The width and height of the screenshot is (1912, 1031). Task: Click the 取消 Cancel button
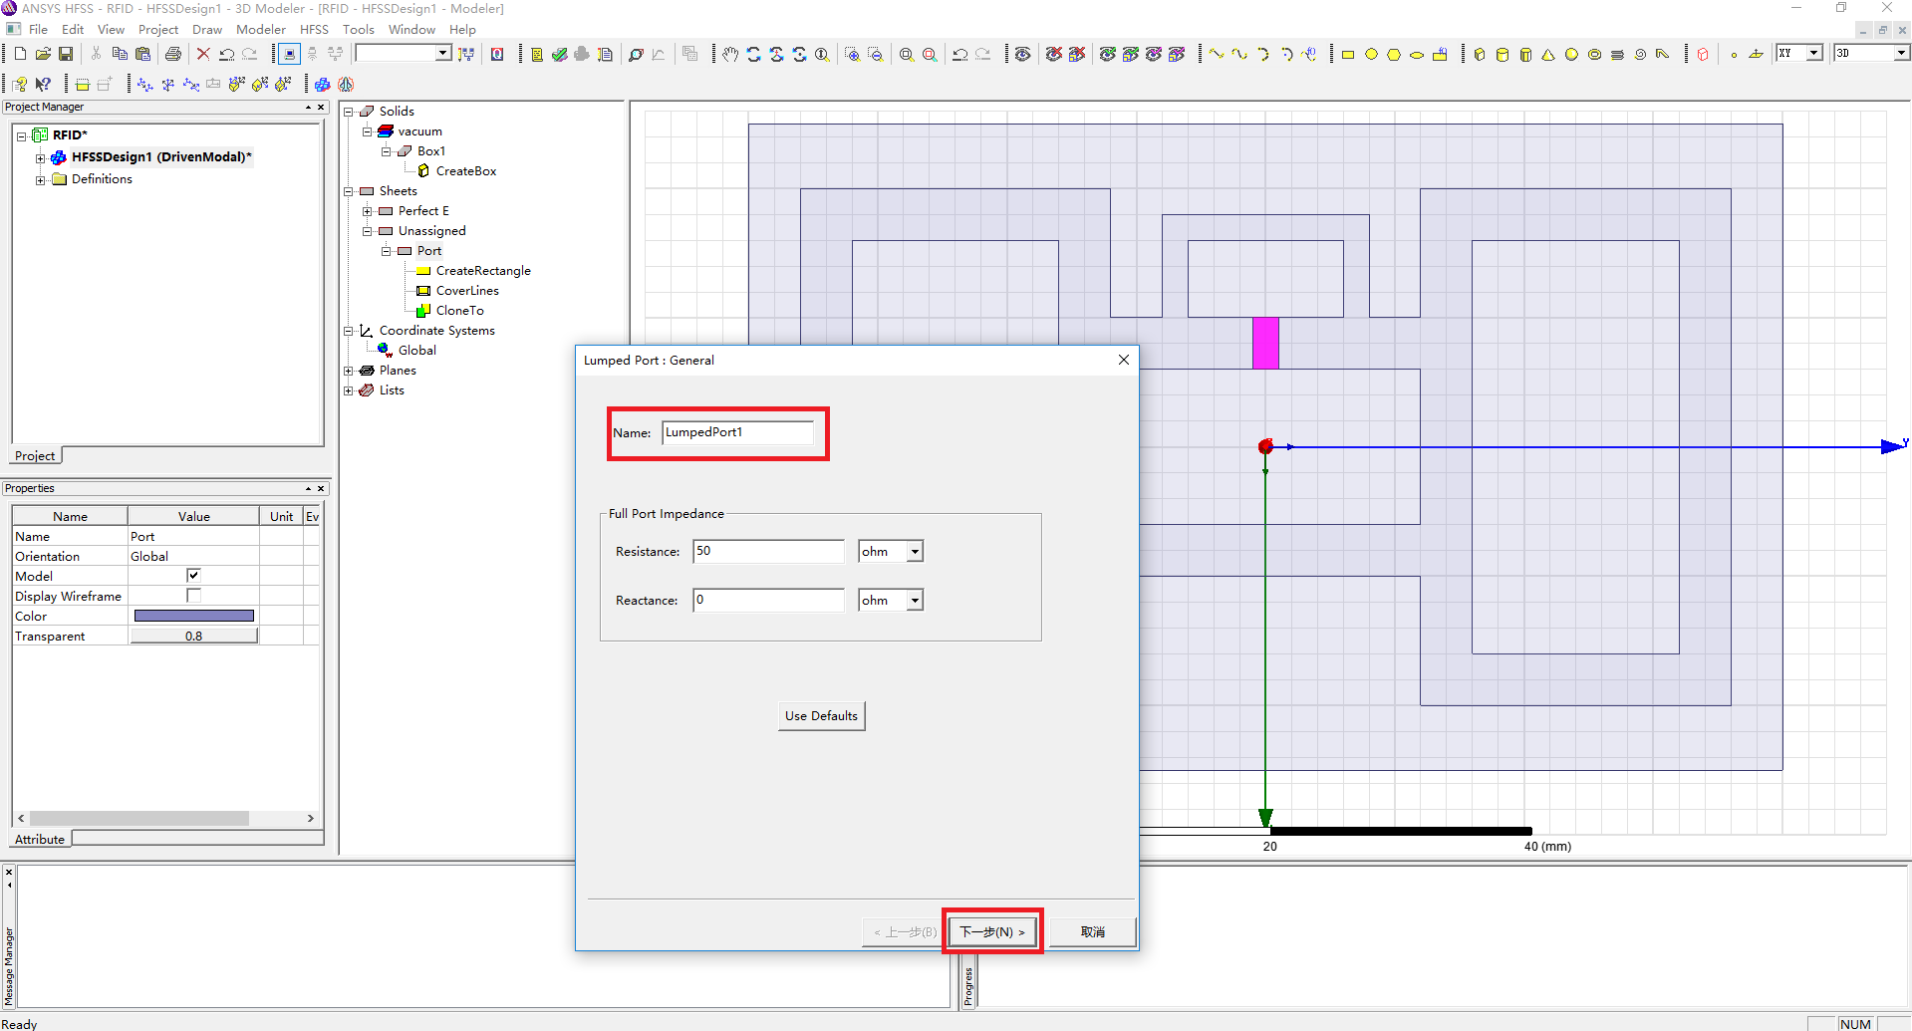(1093, 931)
